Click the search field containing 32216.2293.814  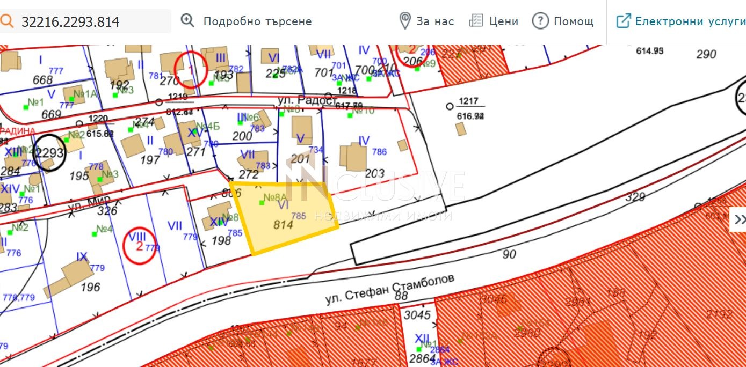[x=86, y=21]
